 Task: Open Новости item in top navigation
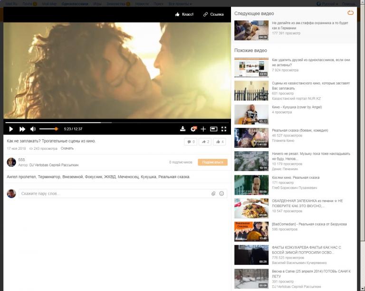pyautogui.click(x=142, y=4)
